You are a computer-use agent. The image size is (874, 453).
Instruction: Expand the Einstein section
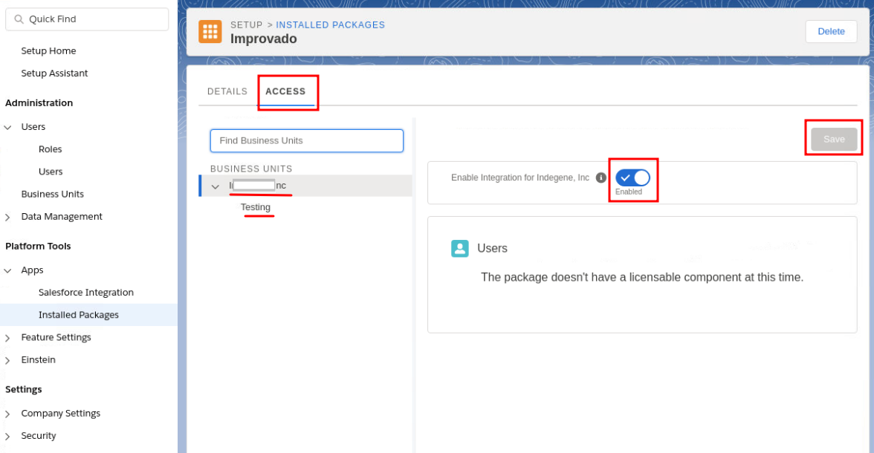pyautogui.click(x=7, y=360)
